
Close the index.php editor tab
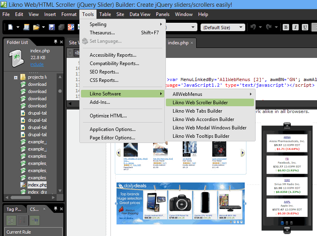click(192, 43)
